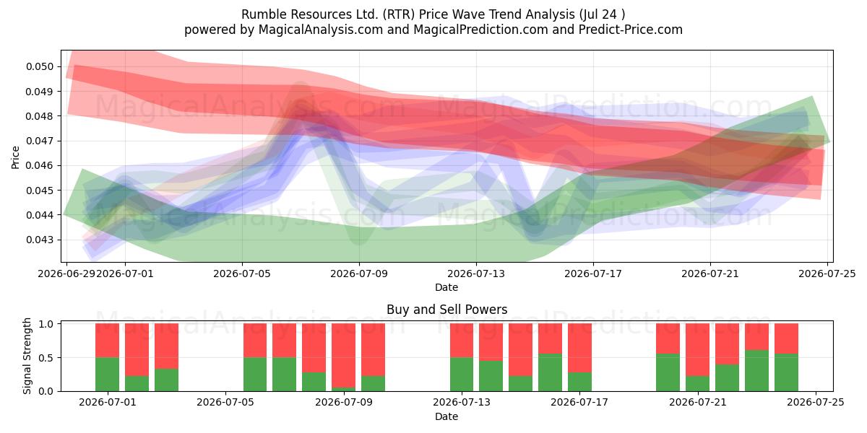Click the 0.048 price tick label
Viewport: 867px width, 433px height.
[x=41, y=116]
